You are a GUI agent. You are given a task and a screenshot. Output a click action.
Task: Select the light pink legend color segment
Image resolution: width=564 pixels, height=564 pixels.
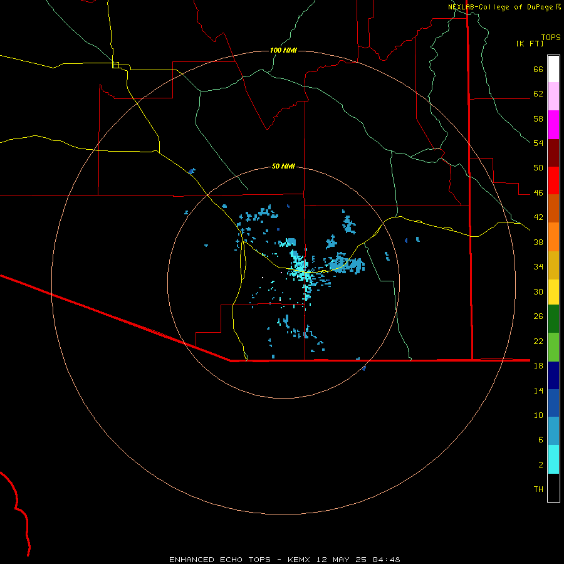553,97
